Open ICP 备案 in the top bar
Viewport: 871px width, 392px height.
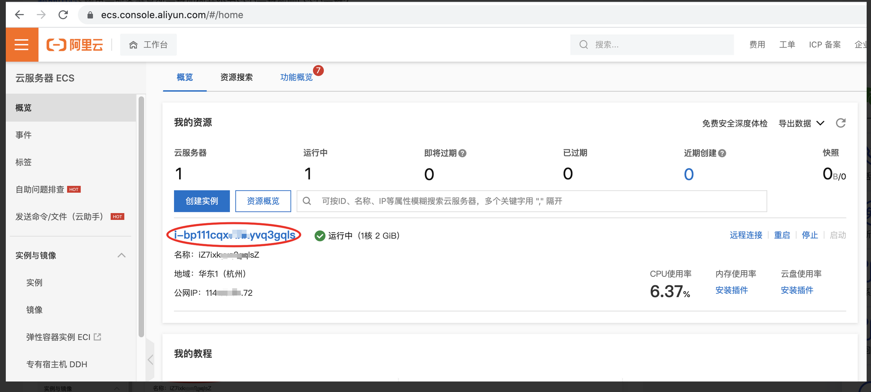tap(825, 45)
